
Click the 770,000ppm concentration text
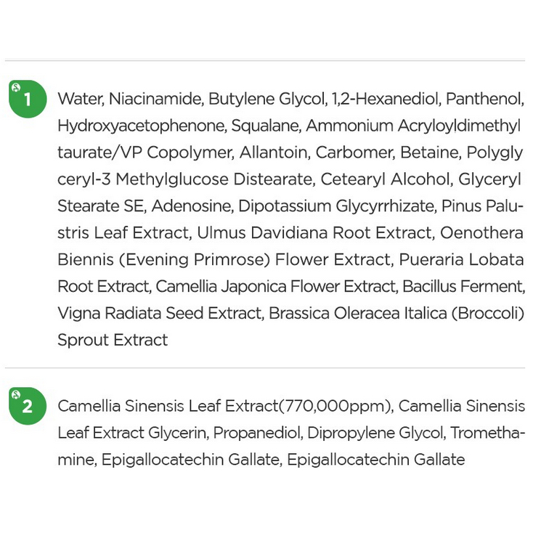tap(335, 406)
